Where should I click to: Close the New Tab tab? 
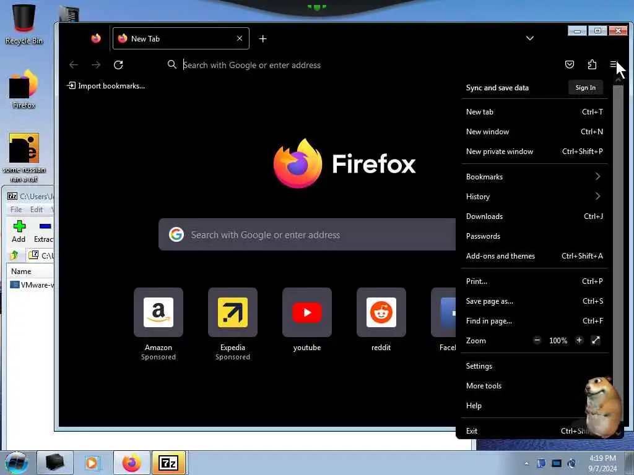(240, 38)
